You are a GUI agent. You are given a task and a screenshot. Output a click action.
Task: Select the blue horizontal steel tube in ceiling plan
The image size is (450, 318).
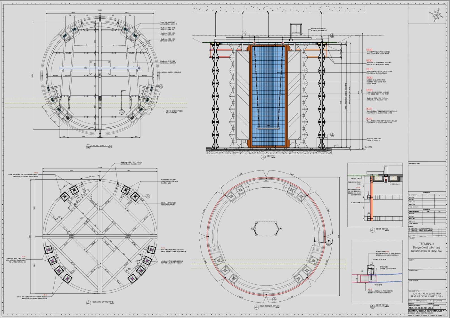point(100,68)
